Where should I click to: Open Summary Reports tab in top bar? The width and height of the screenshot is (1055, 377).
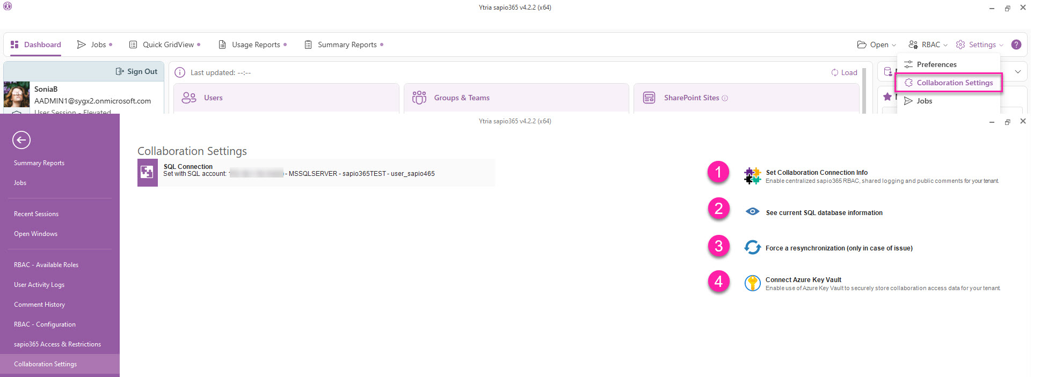tap(344, 45)
